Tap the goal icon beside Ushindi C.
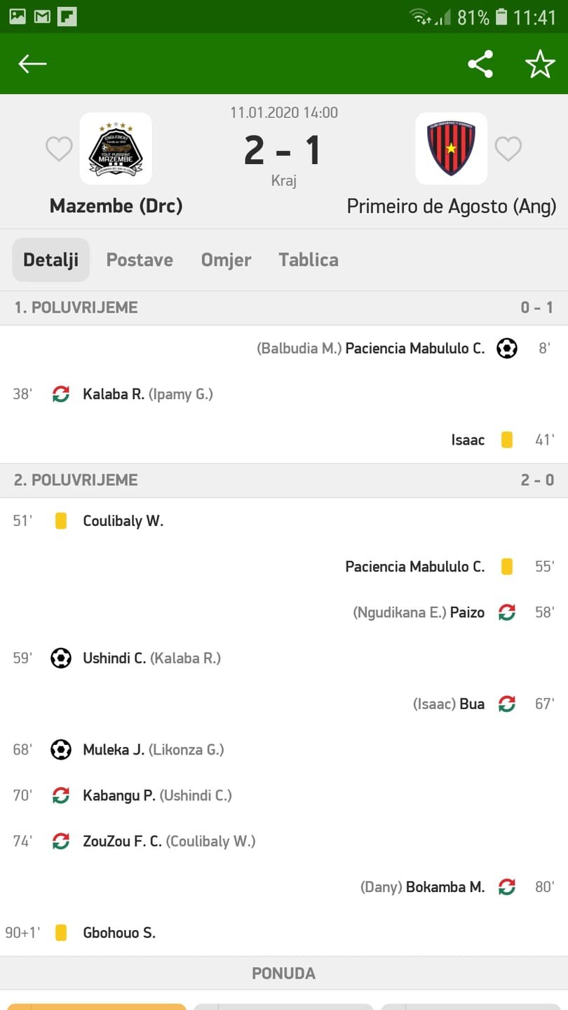 tap(61, 658)
